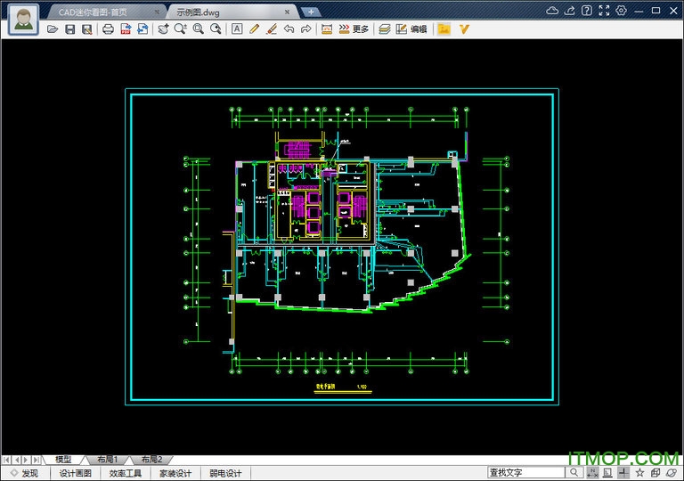Click the save floppy disk icon
Screen dimensions: 684x481
(69, 29)
